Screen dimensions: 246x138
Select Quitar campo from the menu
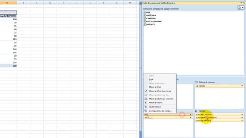pos(160,107)
